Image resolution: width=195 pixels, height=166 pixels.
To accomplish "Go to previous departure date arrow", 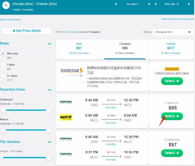I will coord(116,4).
